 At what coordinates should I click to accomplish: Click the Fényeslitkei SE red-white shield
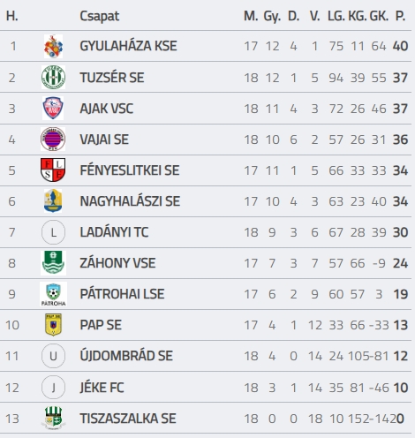(x=53, y=170)
